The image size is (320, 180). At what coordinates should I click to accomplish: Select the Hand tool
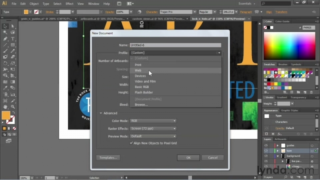[5, 106]
